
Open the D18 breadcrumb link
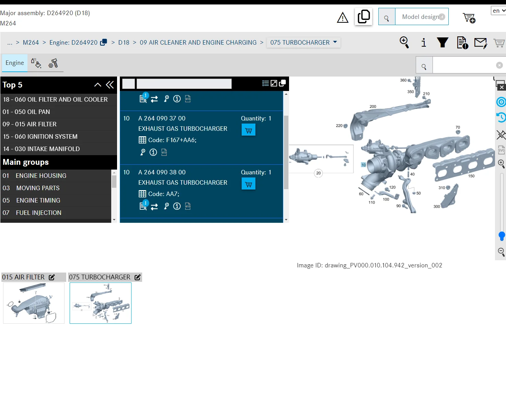point(124,43)
